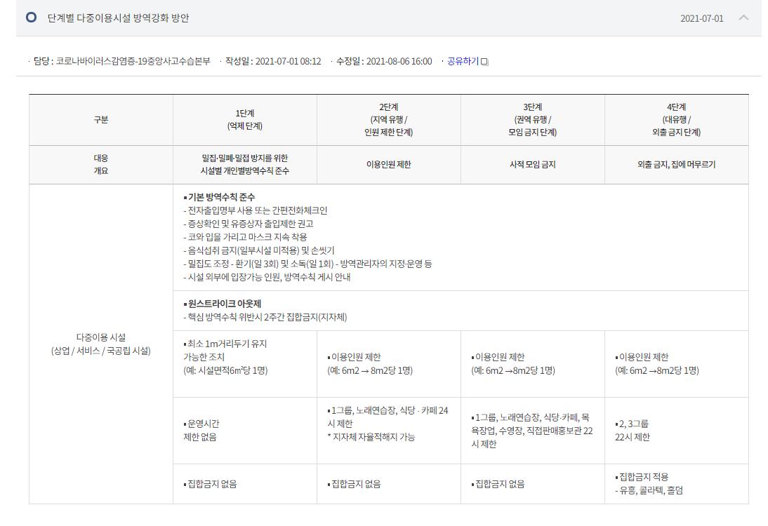
Task: Click the 증상확인 및 유증상자 출입제한 권고 line
Action: coord(249,224)
